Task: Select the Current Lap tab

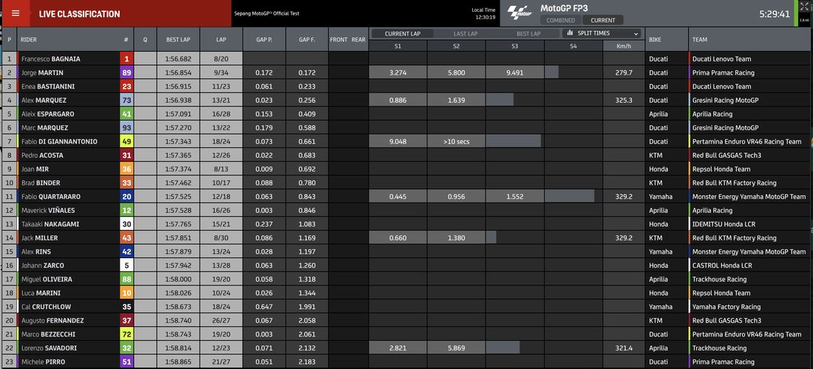Action: (x=402, y=34)
